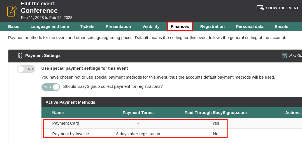Disable EasySignup payment collection toggle
This screenshot has width=302, height=143.
click(x=51, y=87)
